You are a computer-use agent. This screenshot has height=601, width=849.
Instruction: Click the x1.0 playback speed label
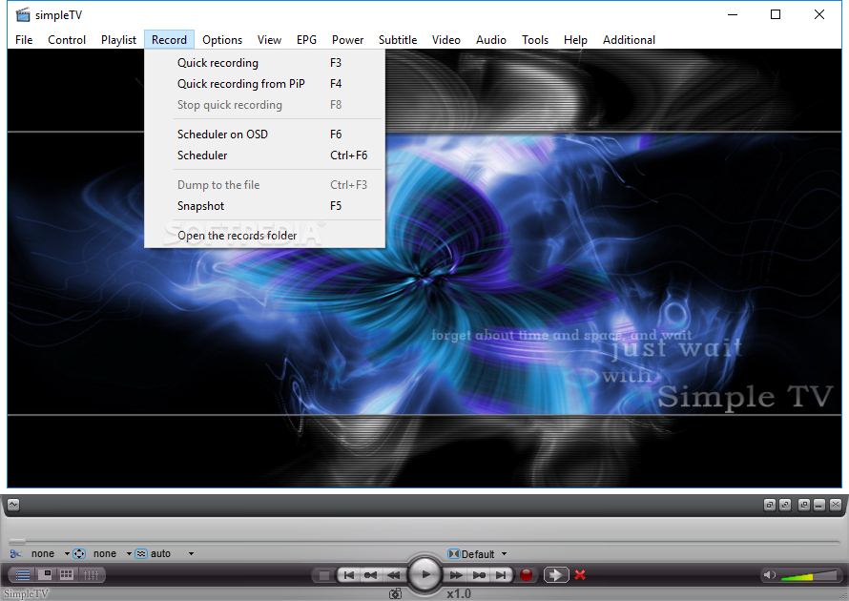459,594
